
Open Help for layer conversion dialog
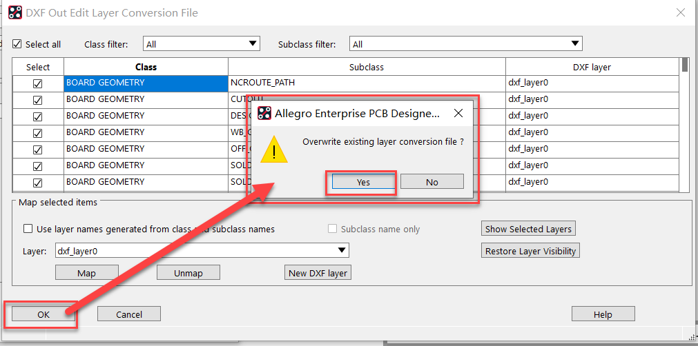603,314
